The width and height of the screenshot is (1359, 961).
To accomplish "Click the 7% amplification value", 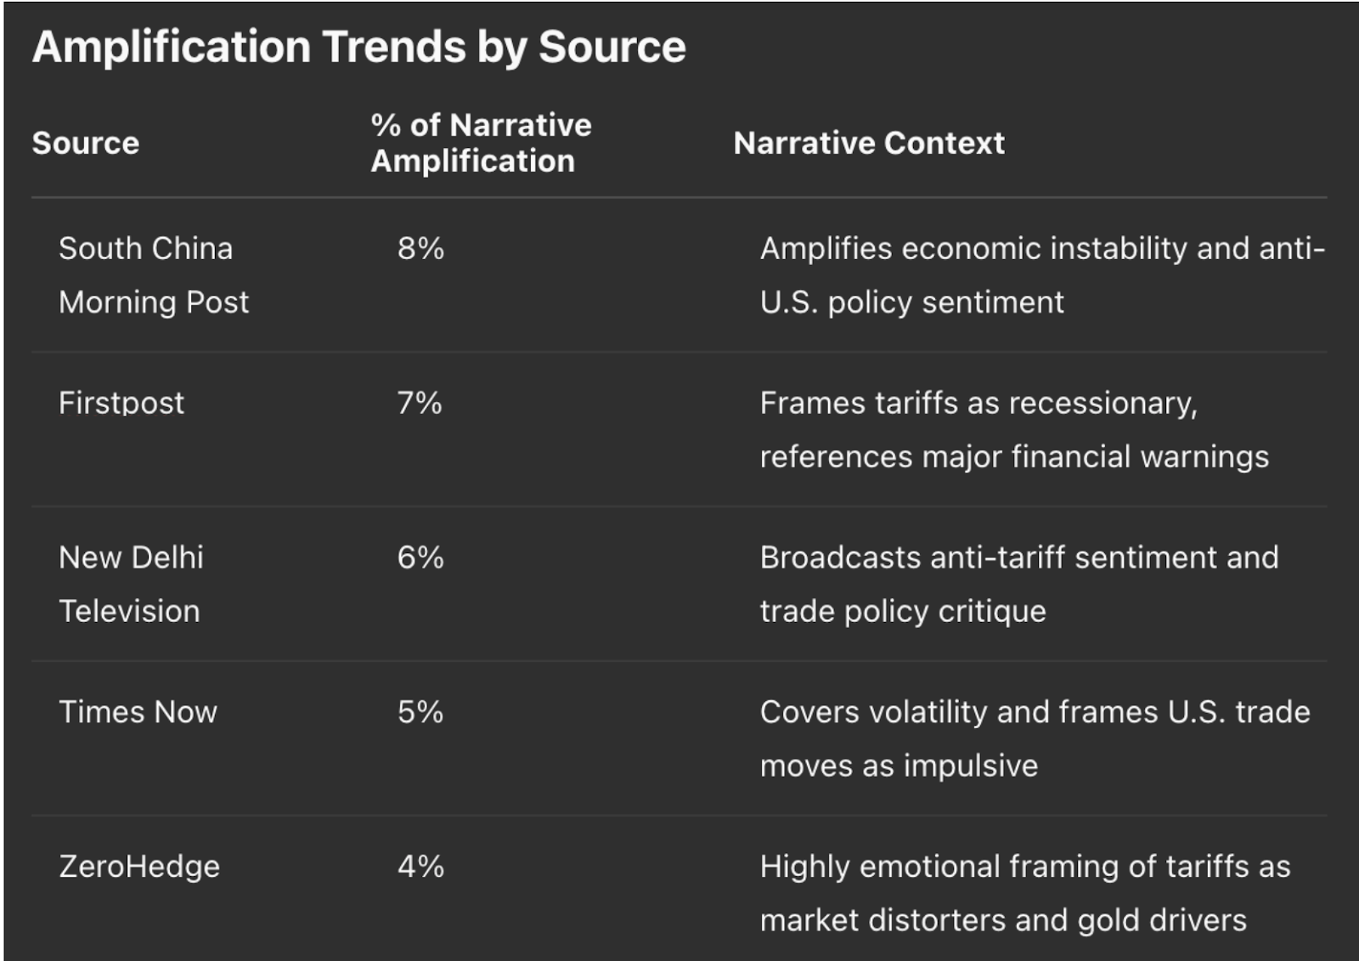I will click(x=420, y=403).
